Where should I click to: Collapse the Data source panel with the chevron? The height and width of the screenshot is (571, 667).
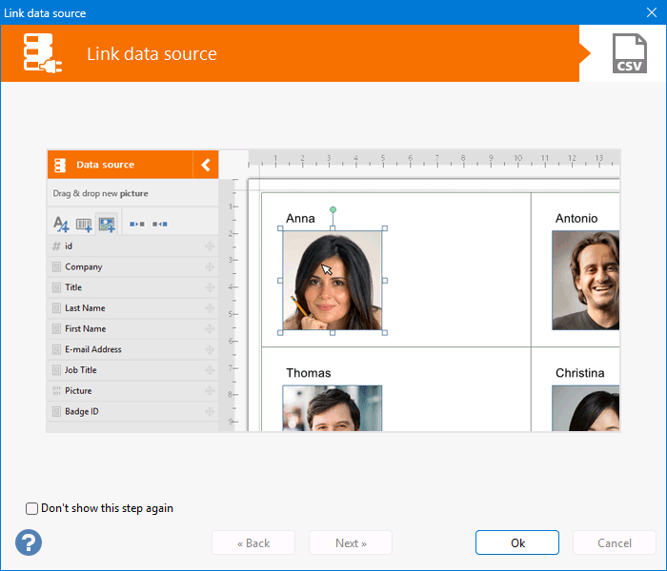pos(206,165)
